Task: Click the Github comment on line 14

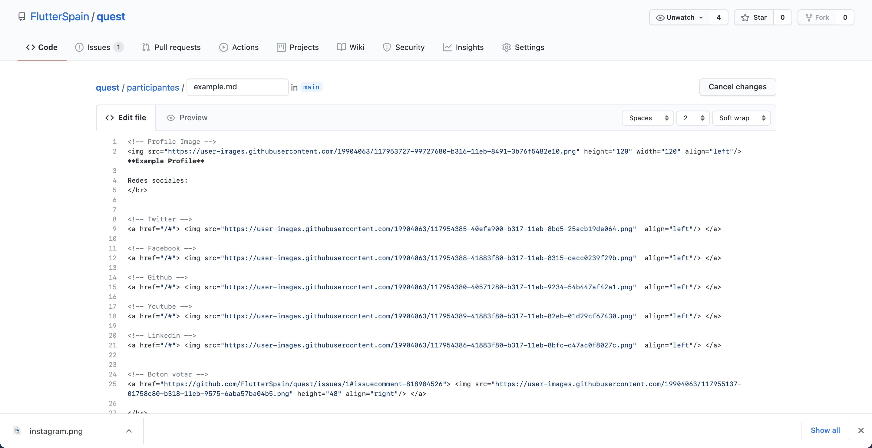Action: [x=158, y=277]
